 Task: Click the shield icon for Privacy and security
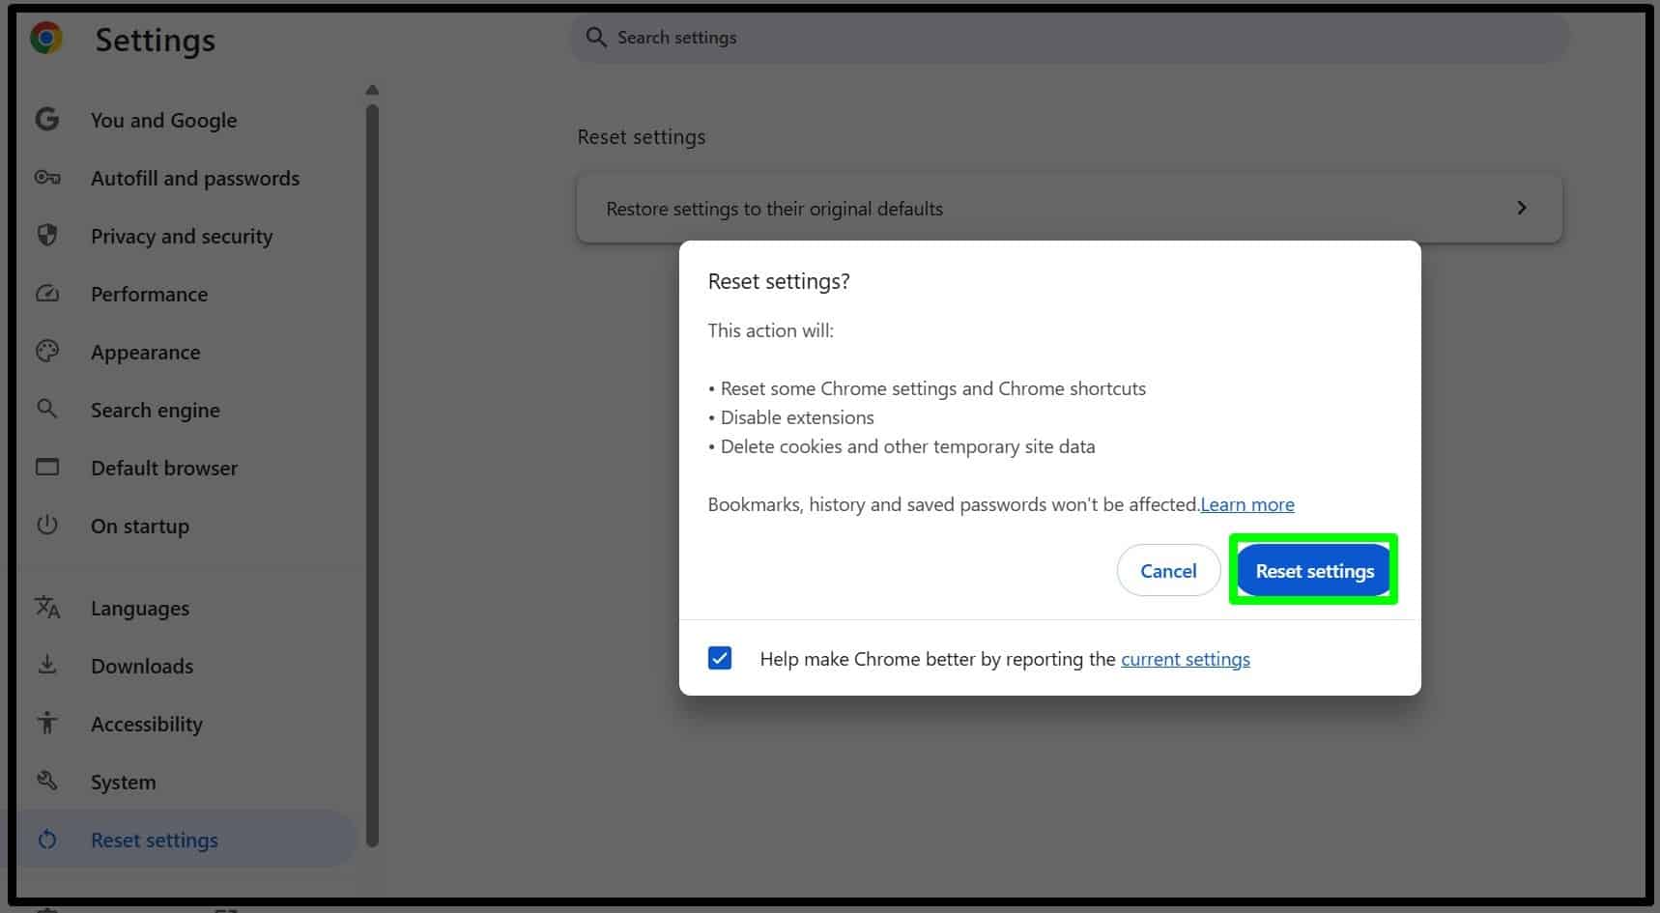tap(47, 235)
